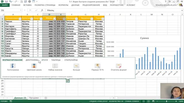Click zoom out minus button
Viewport: 184px width, 103px height.
(x=157, y=101)
